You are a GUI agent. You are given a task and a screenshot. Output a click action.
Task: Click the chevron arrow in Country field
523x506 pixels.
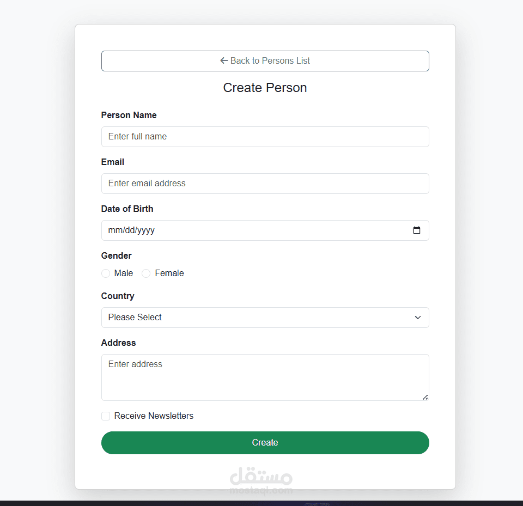[x=418, y=318]
